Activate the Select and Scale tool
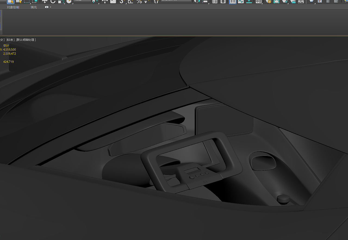 (61, 1)
